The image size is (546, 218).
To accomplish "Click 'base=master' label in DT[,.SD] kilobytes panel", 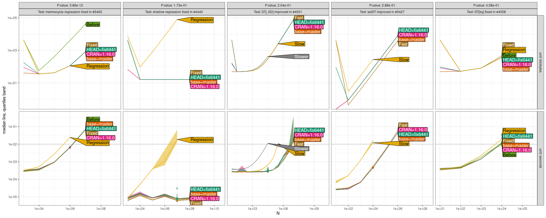I will pyautogui.click(x=307, y=32).
